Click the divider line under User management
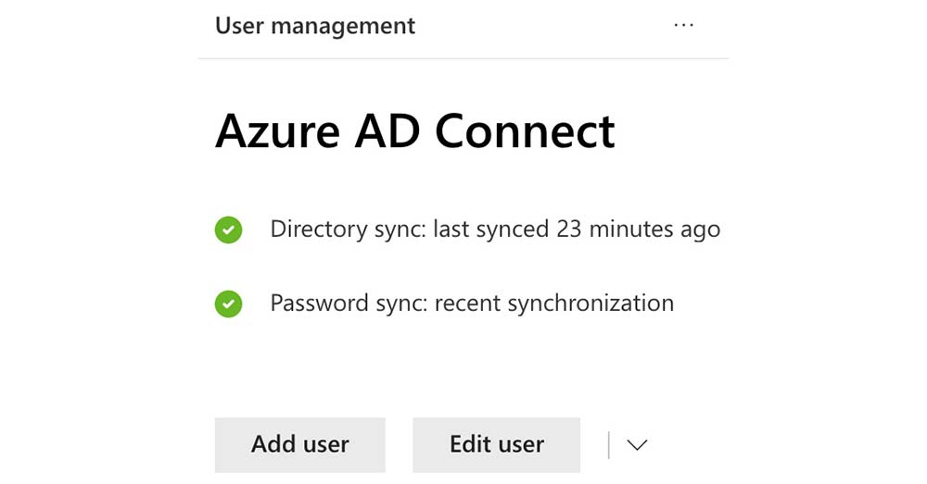 (463, 58)
